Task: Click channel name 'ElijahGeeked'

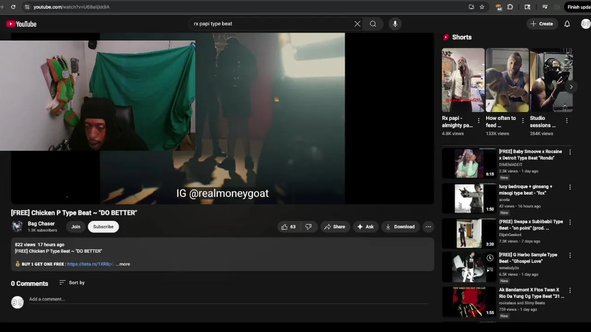Action: 510,235
